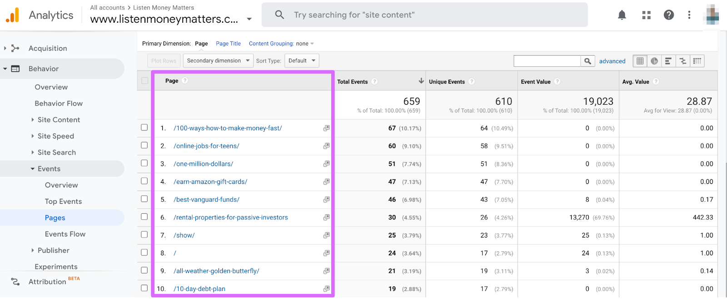Open Events Flow report

pos(65,234)
